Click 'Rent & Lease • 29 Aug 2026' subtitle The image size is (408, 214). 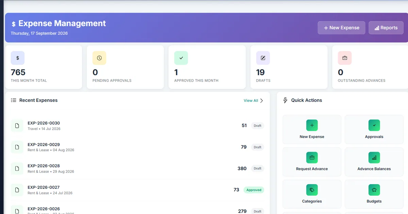pyautogui.click(x=51, y=172)
